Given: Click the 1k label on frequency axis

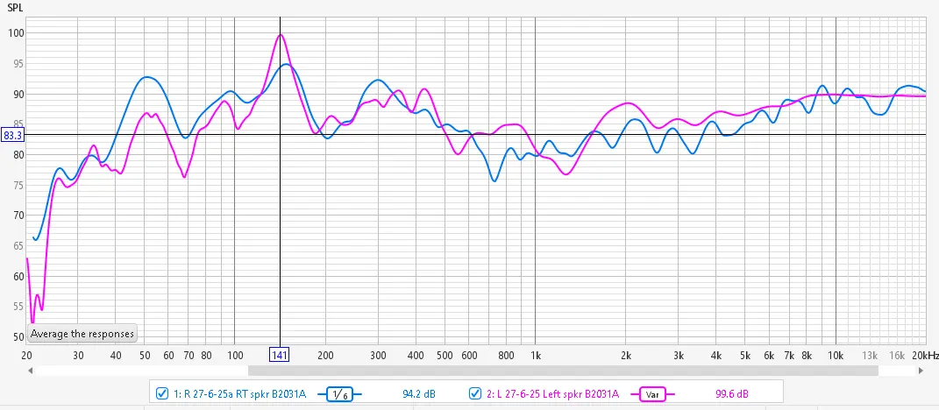Looking at the screenshot, I should [536, 355].
